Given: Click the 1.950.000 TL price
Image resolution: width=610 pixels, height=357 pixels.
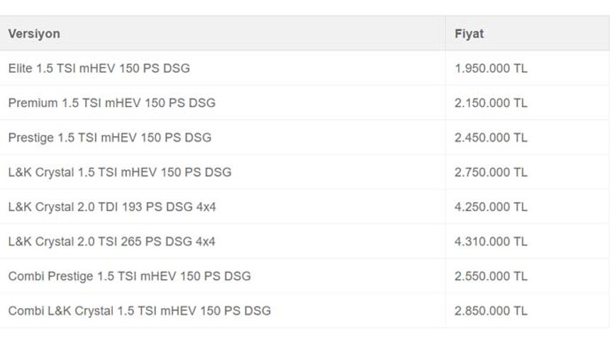Looking at the screenshot, I should click(491, 69).
